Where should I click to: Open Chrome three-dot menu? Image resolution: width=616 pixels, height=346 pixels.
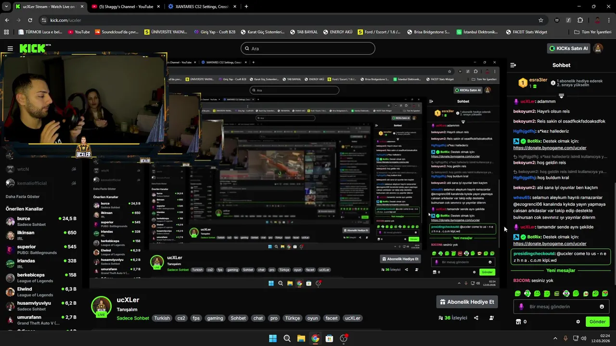tap(608, 20)
